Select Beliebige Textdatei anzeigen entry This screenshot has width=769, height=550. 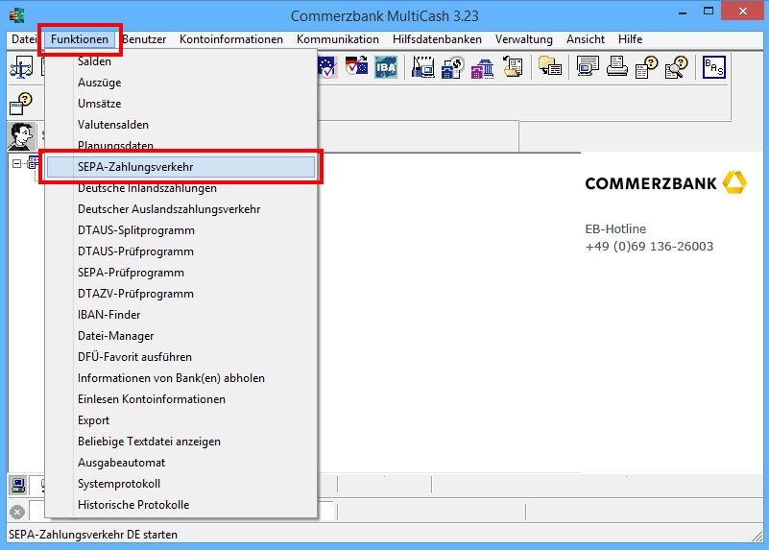(x=181, y=442)
